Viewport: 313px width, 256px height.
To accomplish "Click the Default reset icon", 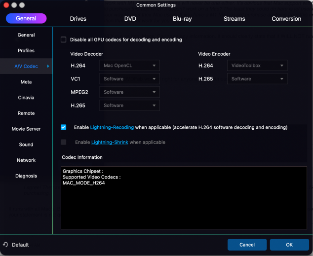I will 5,245.
